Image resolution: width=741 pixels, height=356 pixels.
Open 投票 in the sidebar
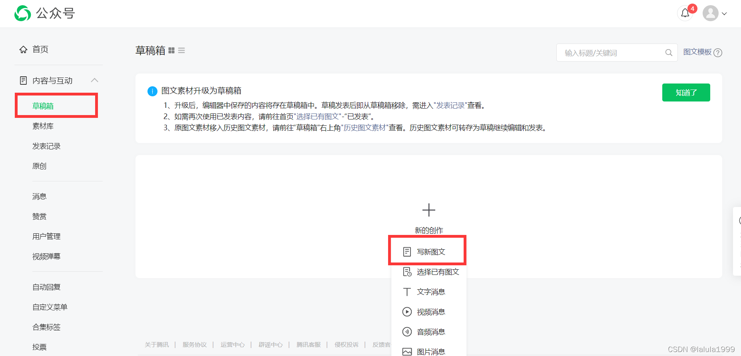click(x=39, y=347)
